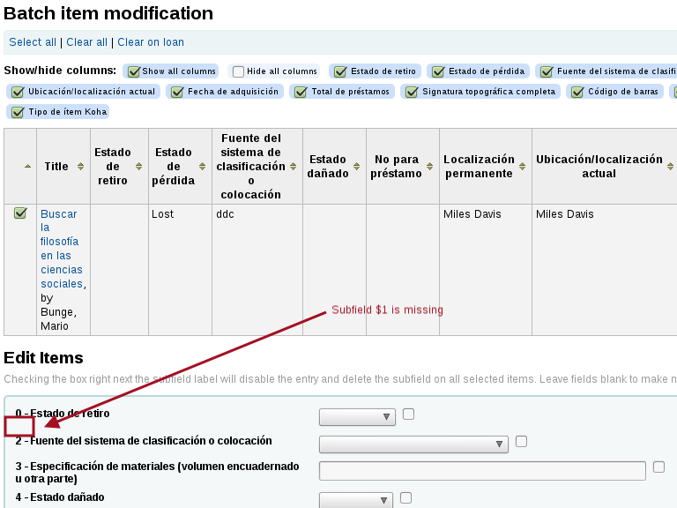Sort by Estado de retiro column
Viewport: 677px width, 508px height.
(x=139, y=167)
